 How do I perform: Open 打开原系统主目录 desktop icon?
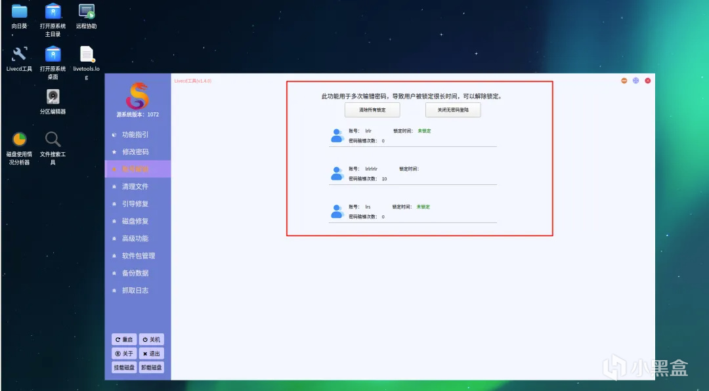pyautogui.click(x=53, y=11)
